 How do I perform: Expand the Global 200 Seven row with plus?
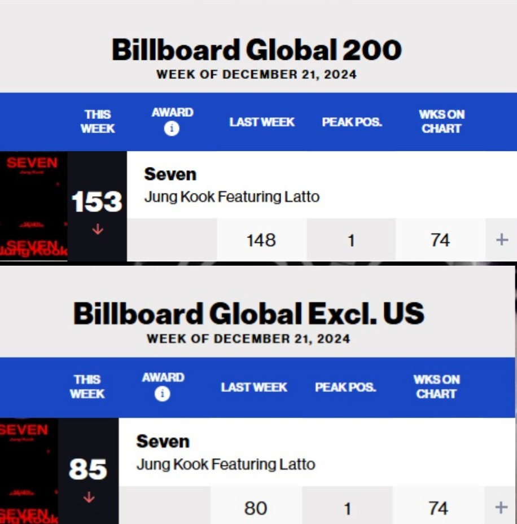(502, 240)
